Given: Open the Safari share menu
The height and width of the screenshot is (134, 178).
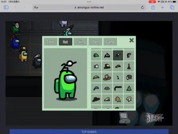Looking at the screenshot, I should (153, 7).
